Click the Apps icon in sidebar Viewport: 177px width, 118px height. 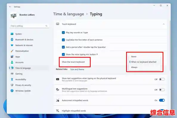coord(12,57)
